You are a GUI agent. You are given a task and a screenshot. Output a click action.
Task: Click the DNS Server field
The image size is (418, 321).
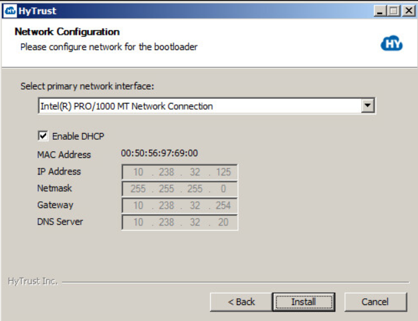pos(180,222)
